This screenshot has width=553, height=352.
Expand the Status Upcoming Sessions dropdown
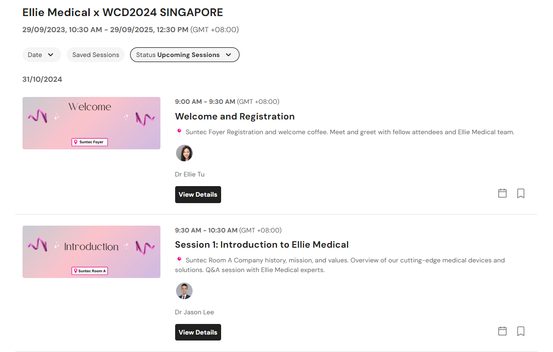click(185, 55)
